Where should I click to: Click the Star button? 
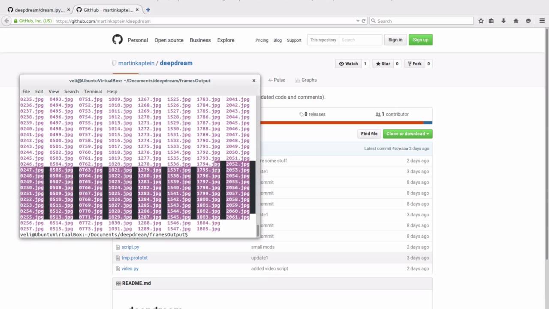(x=383, y=64)
